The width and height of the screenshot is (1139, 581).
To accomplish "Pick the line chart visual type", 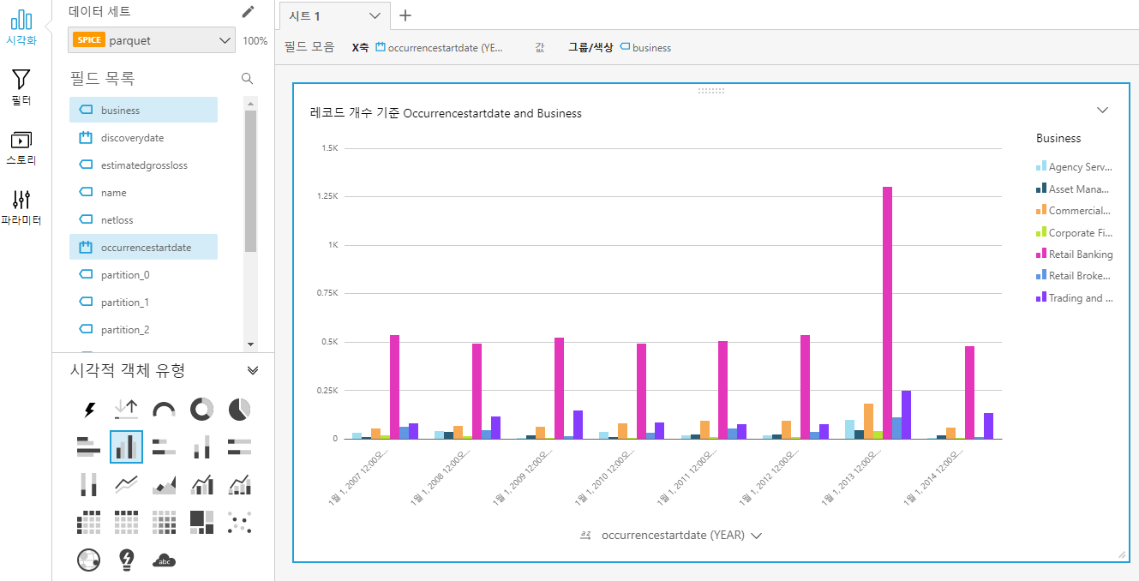I will click(x=127, y=485).
